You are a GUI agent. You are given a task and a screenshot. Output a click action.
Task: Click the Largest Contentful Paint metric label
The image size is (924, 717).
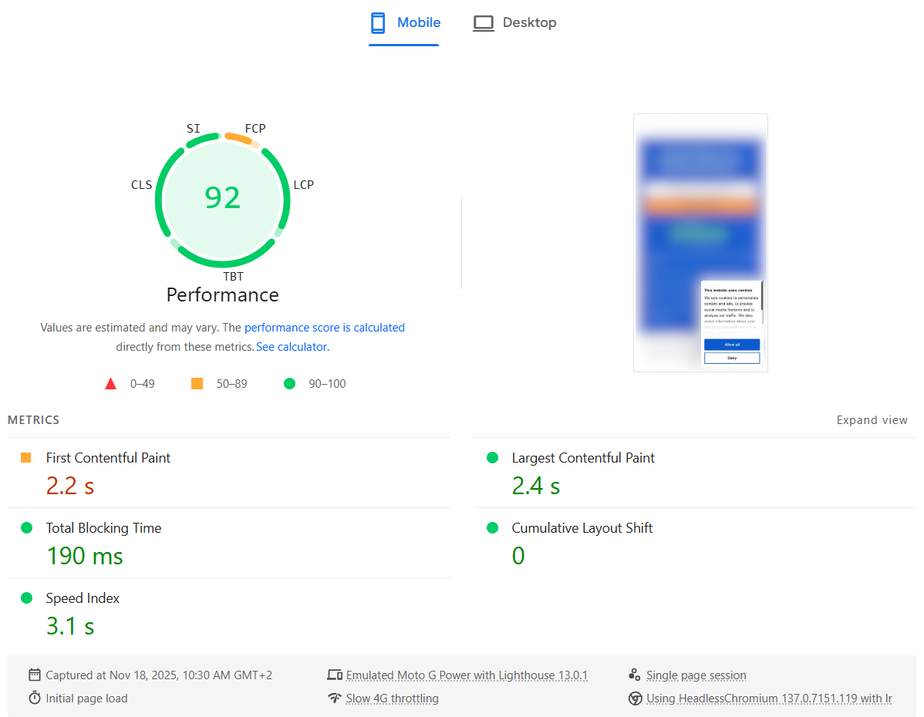583,458
